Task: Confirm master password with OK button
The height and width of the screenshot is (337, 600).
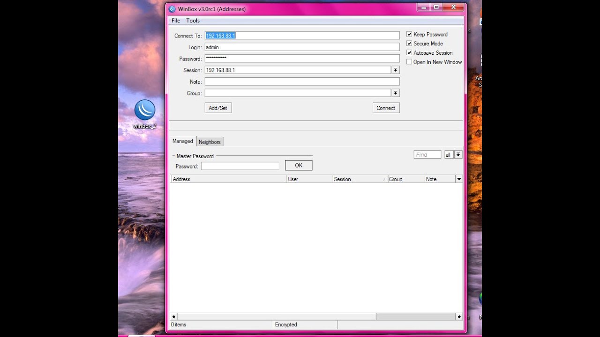Action: pyautogui.click(x=299, y=165)
